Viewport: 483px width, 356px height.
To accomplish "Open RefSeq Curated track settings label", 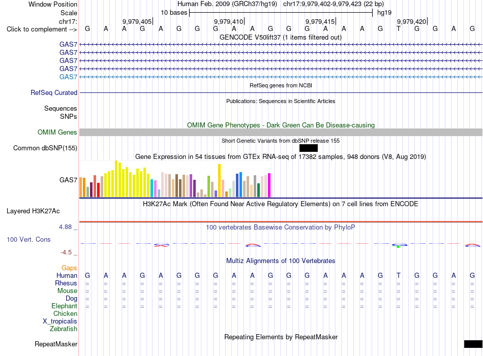I will [54, 92].
